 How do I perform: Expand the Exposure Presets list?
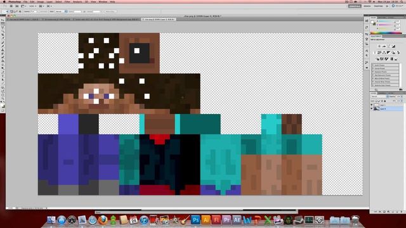373,72
